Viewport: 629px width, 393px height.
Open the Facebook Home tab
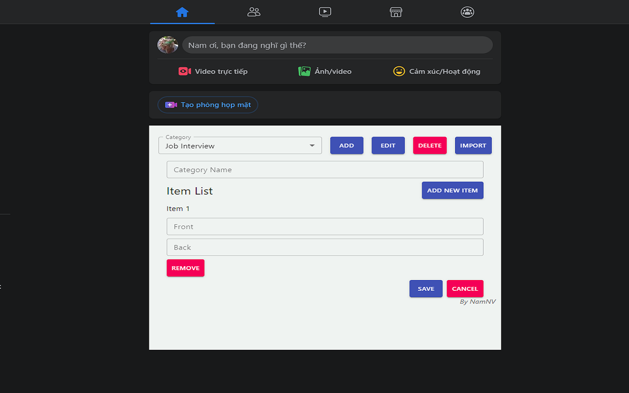tap(182, 12)
